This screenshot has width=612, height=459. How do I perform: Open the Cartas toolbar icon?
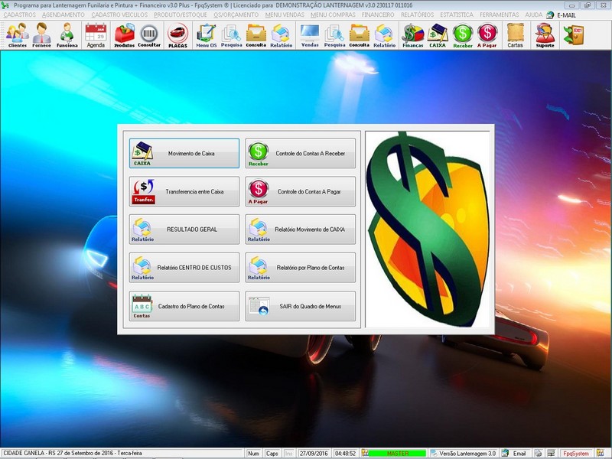(x=515, y=34)
